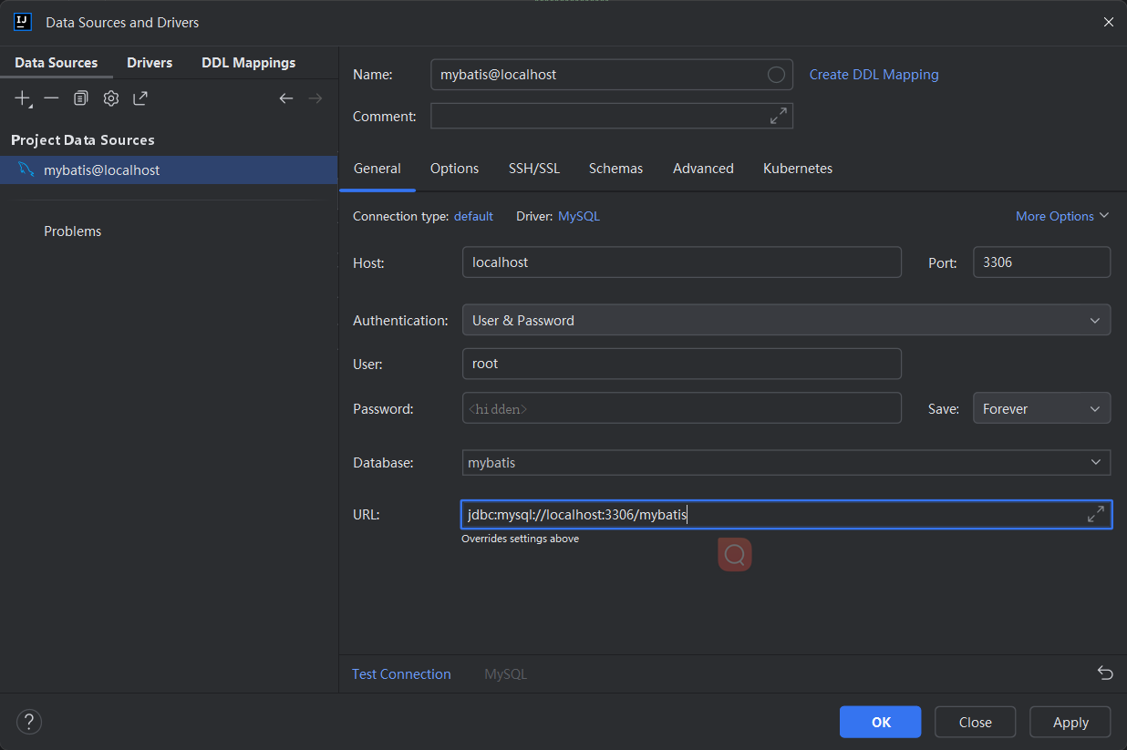Image resolution: width=1127 pixels, height=750 pixels.
Task: Click into the hidden Password field
Action: pos(681,408)
